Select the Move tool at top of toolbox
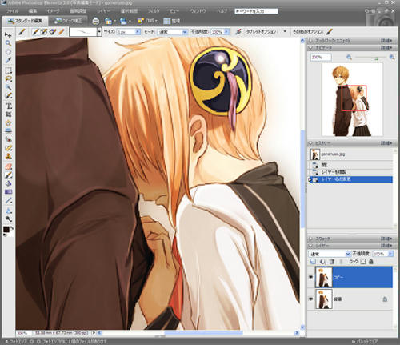The image size is (400, 345). tap(8, 34)
